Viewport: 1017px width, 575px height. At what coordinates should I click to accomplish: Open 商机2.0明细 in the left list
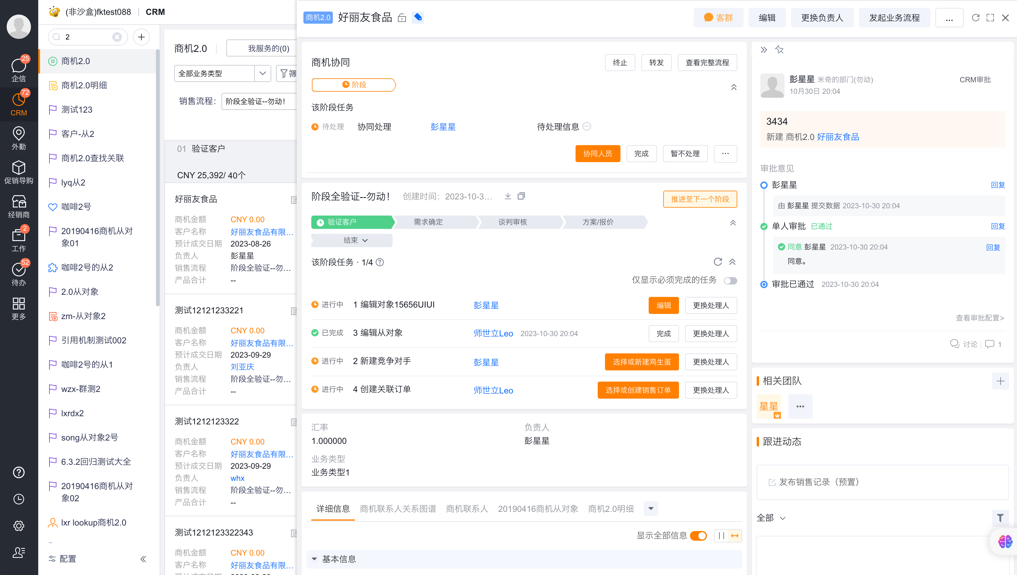84,85
